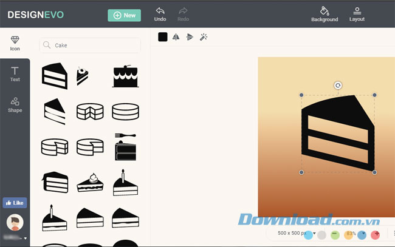The image size is (395, 247).
Task: Switch to the Text tab
Action: tap(15, 74)
